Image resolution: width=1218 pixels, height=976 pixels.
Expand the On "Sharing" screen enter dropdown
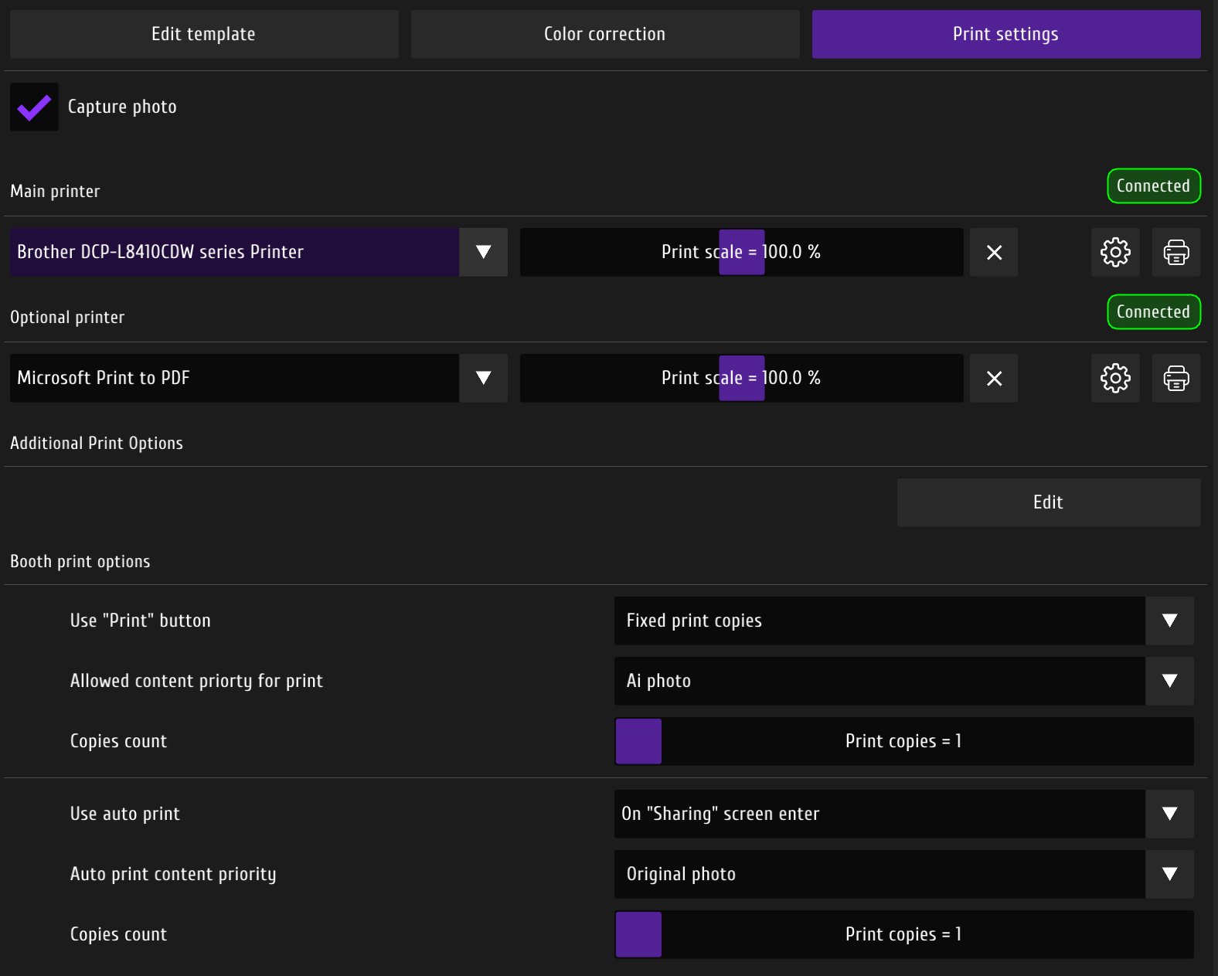[1169, 814]
